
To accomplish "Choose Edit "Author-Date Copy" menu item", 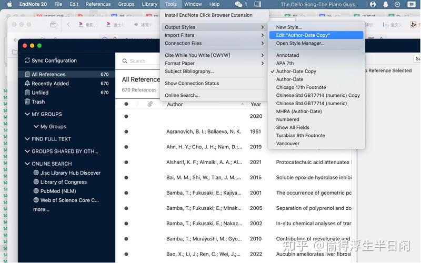I will pos(303,35).
